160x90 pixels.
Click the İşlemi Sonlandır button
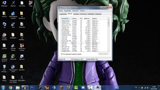[x=103, y=54]
